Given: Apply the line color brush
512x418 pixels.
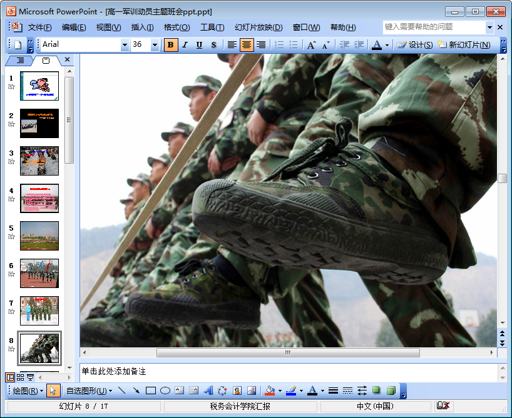Looking at the screenshot, I should (x=291, y=391).
